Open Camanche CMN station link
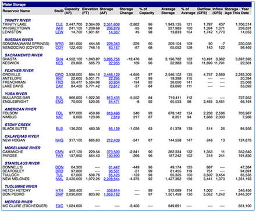 tap(59, 152)
